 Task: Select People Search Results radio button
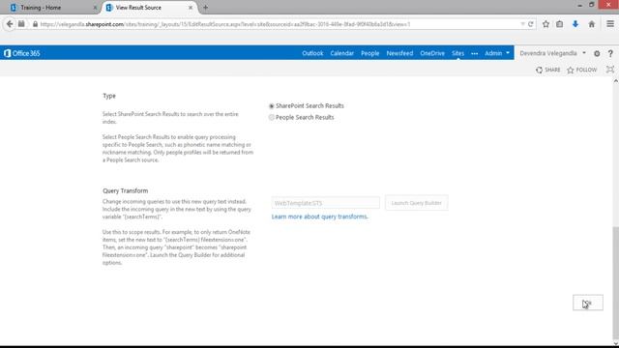[271, 118]
